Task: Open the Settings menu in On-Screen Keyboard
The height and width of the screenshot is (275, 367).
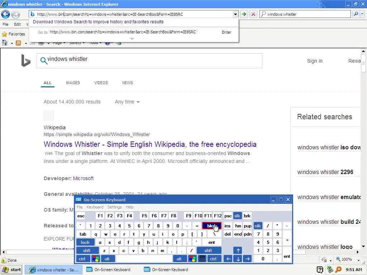Action: 114,207
